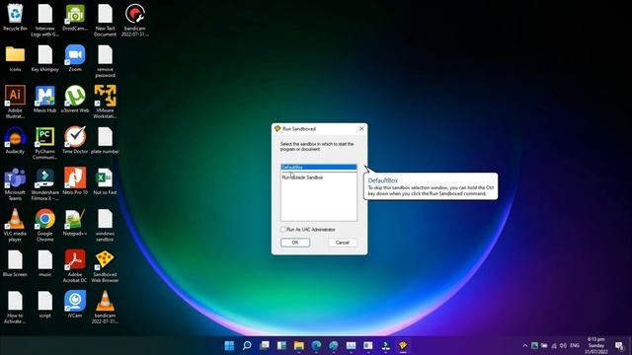Select the VLC media player shortcut
This screenshot has height=355, width=632.
tap(15, 225)
